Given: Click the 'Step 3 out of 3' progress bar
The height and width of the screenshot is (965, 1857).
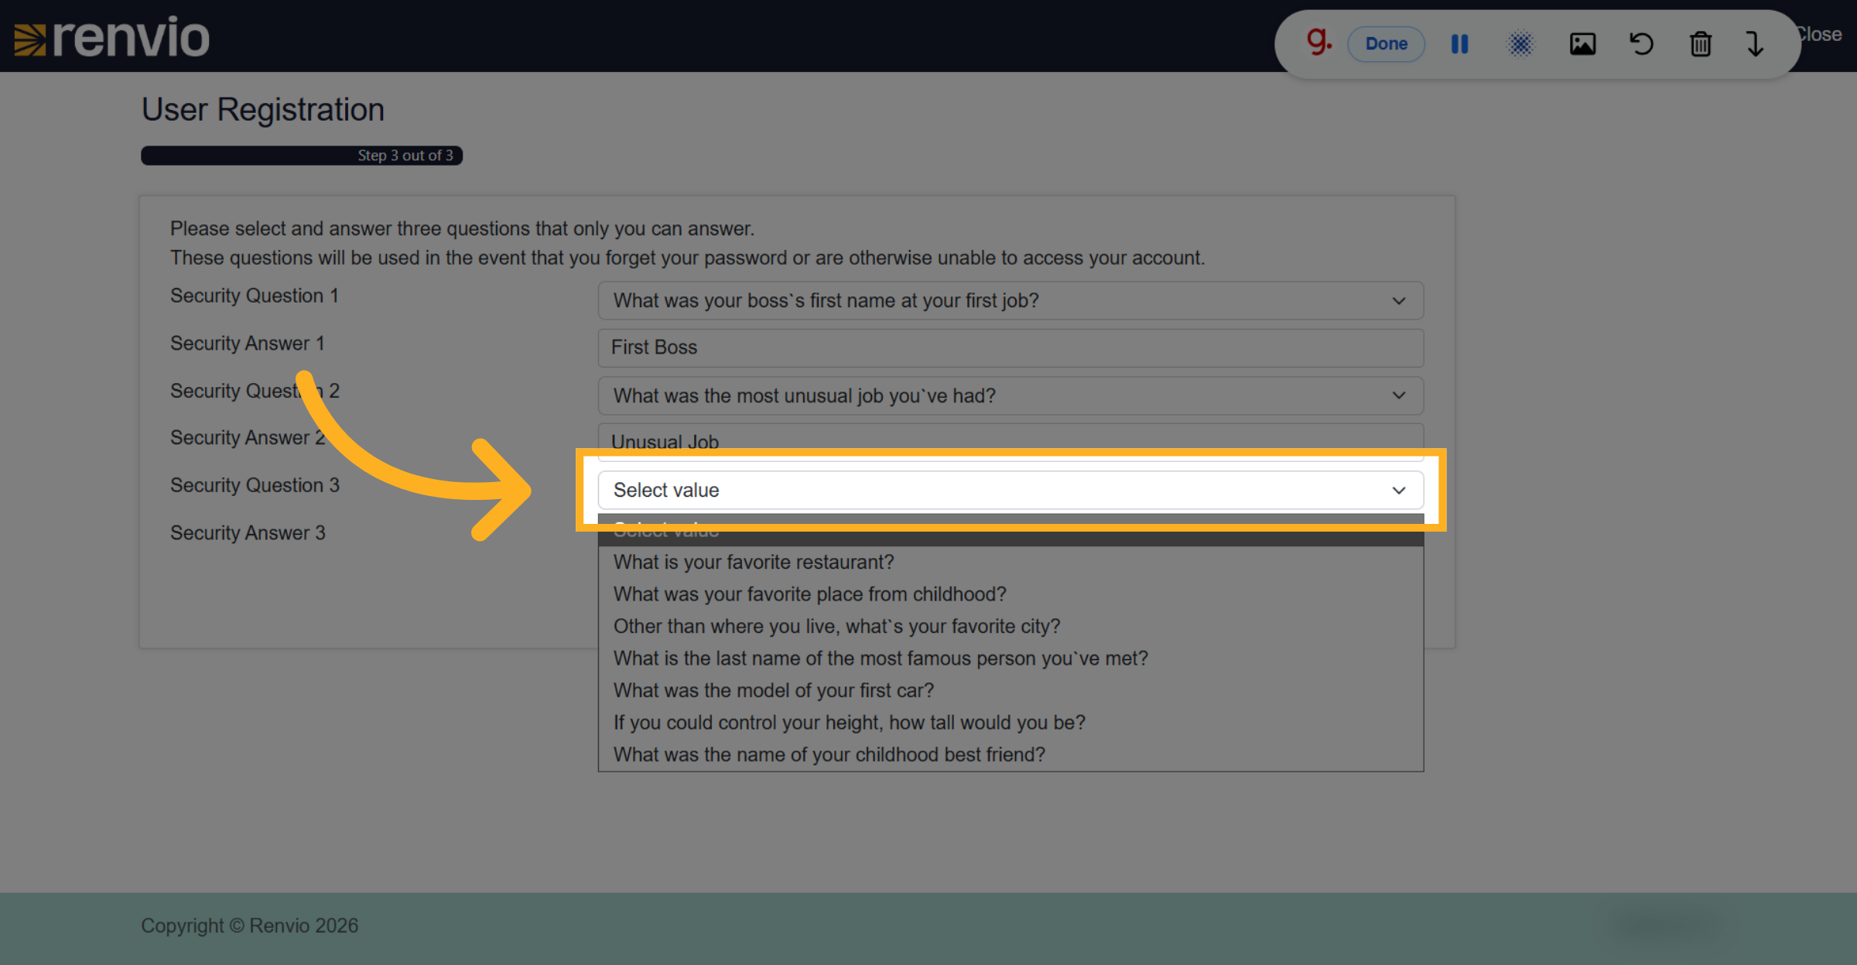Looking at the screenshot, I should [302, 156].
